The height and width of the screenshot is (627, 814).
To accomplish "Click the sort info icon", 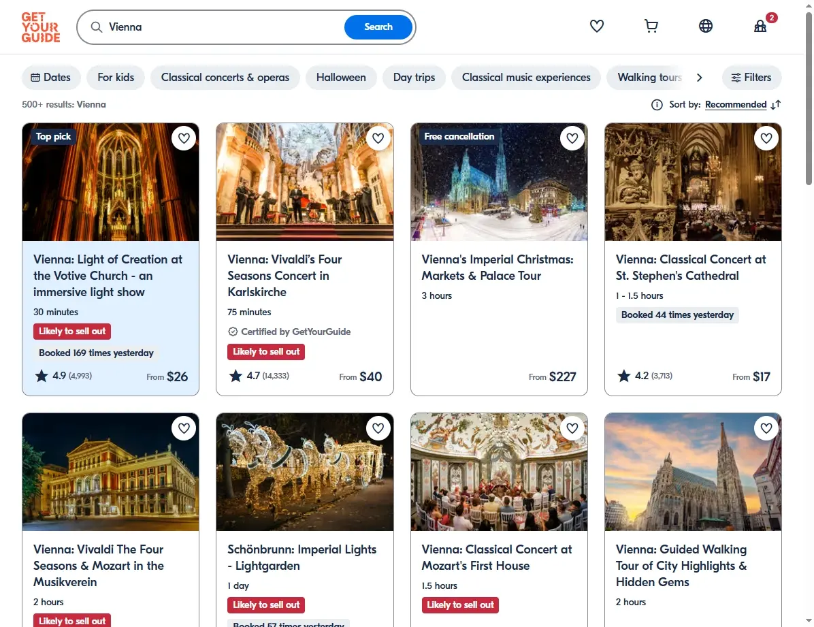I will pyautogui.click(x=657, y=105).
